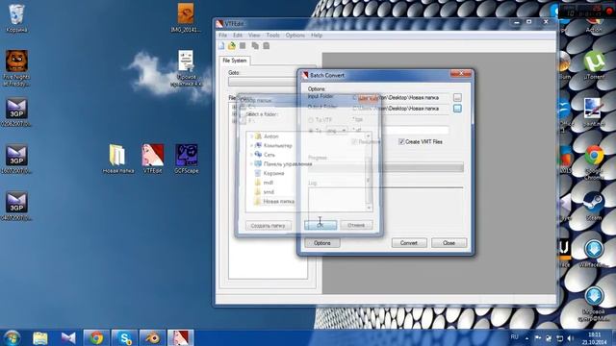Expand the Anton folder node
616x346 pixels.
tap(251, 136)
